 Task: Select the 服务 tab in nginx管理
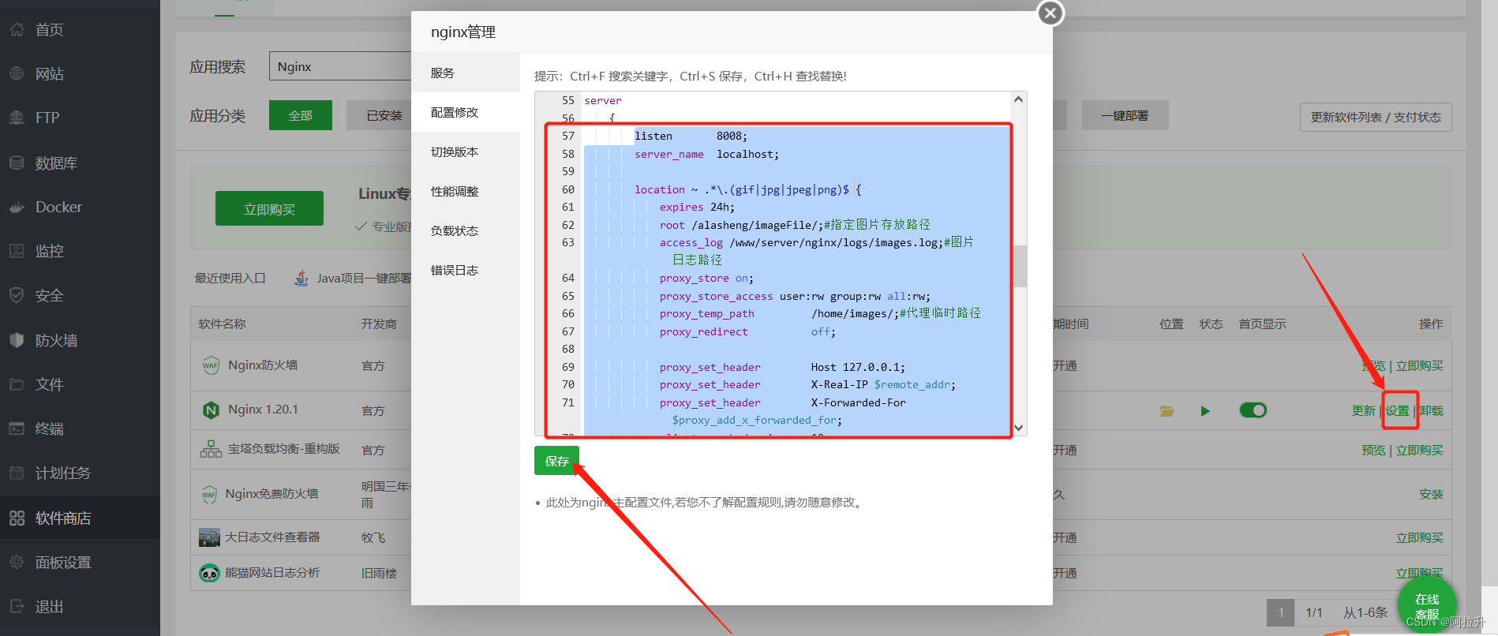pyautogui.click(x=466, y=73)
